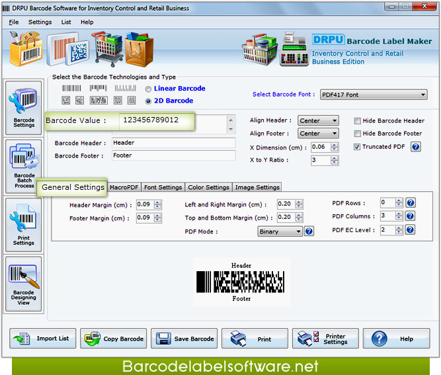Click the brown paper bag banner icon
441x375 pixels.
(x=140, y=50)
